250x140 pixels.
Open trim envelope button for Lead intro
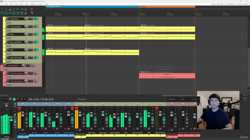[9, 22]
